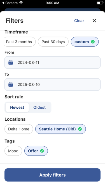Image resolution: width=105 pixels, height=186 pixels.
Task: Toggle the Delta Home location filter
Action: click(19, 129)
